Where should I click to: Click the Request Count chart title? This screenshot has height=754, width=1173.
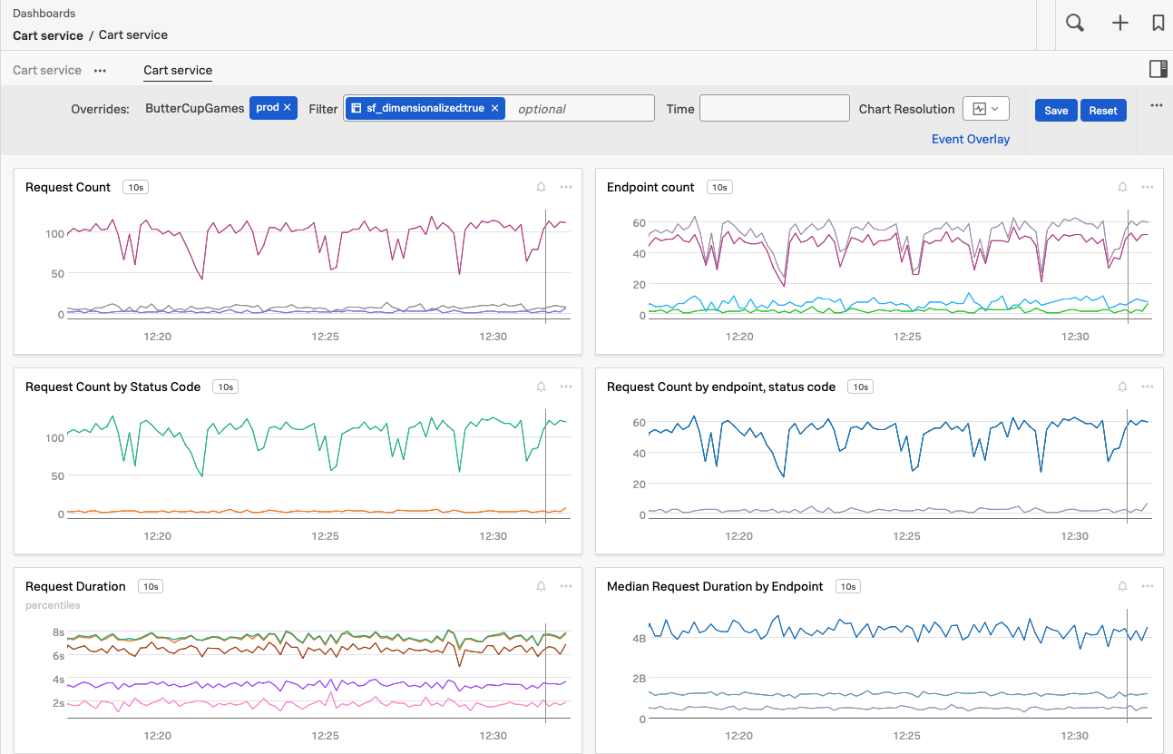(x=68, y=187)
